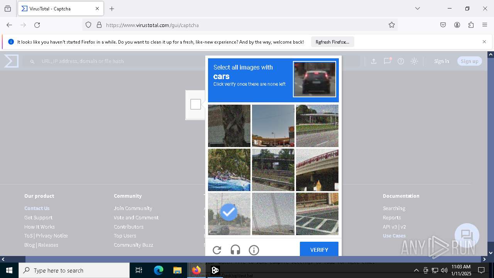Open the tracking protection shield icon
The image size is (494, 278).
point(88,25)
